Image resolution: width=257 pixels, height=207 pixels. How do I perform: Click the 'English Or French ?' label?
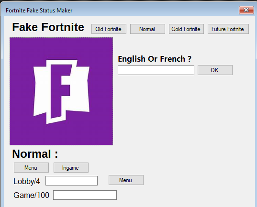pyautogui.click(x=155, y=59)
